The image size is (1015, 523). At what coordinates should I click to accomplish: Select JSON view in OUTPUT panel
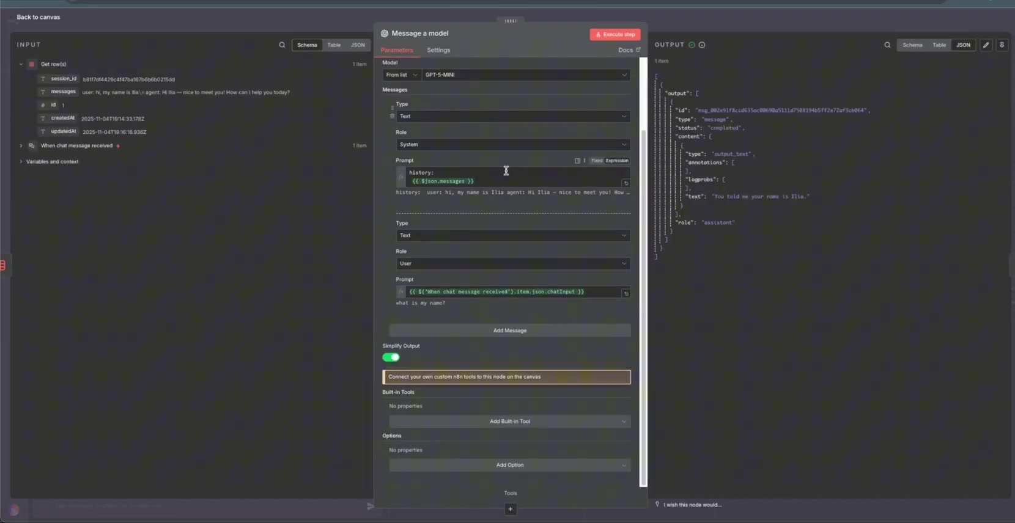point(963,45)
